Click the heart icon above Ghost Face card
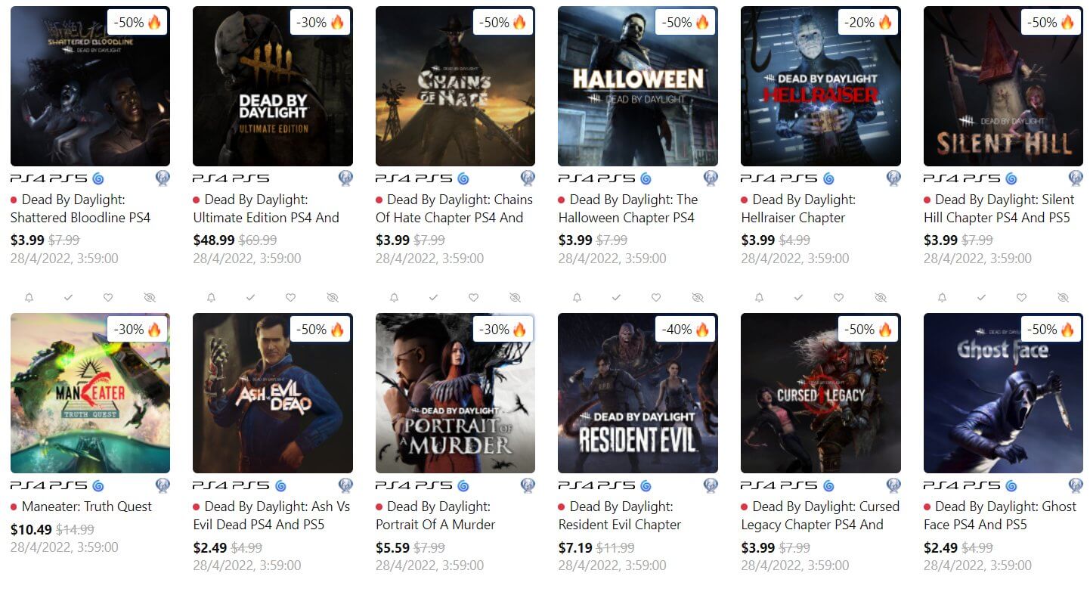The height and width of the screenshot is (595, 1090). pos(1021,298)
